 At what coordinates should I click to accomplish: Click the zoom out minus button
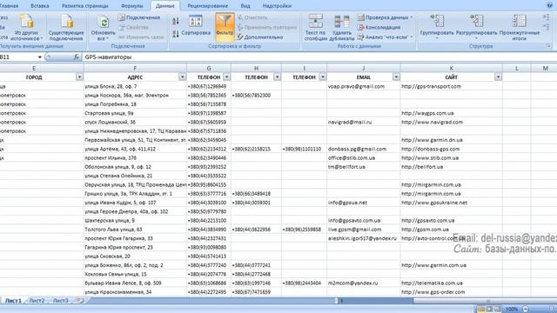[x=526, y=310]
